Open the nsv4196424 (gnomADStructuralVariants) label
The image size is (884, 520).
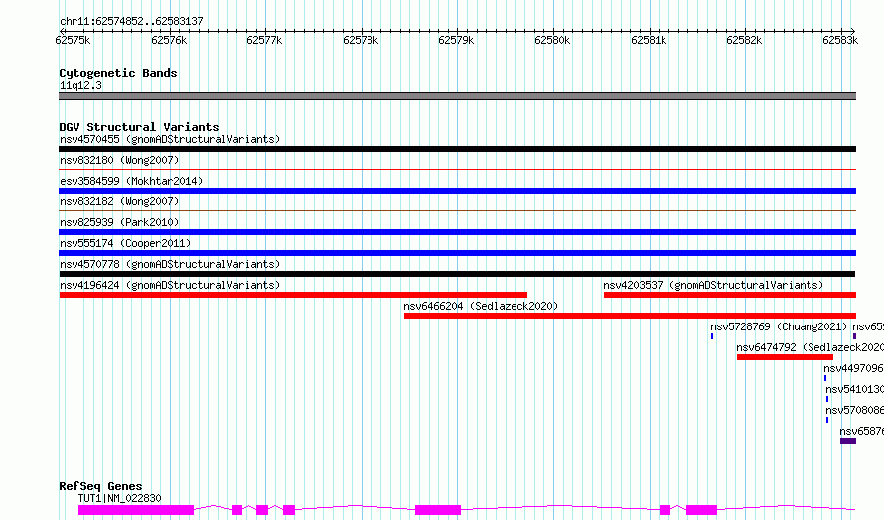click(170, 285)
